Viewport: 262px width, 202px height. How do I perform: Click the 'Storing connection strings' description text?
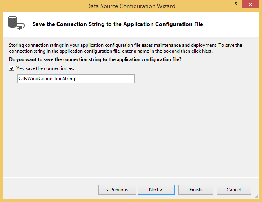[x=126, y=48]
